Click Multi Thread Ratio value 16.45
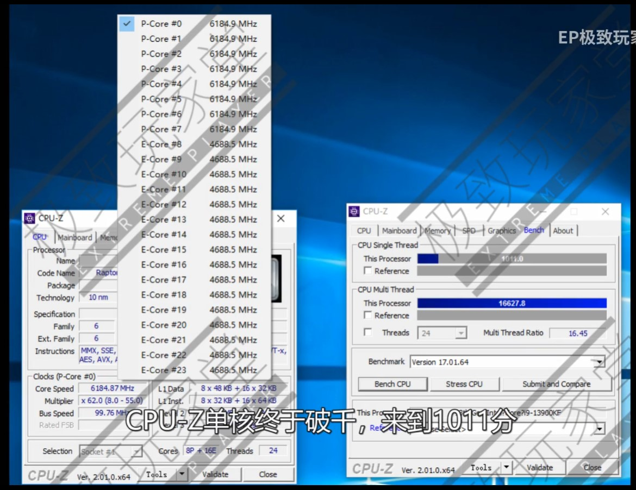This screenshot has width=636, height=490. (x=578, y=333)
